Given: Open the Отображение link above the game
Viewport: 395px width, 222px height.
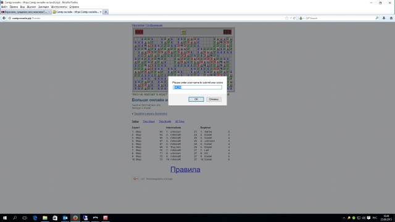Looking at the screenshot, I should coord(154,25).
